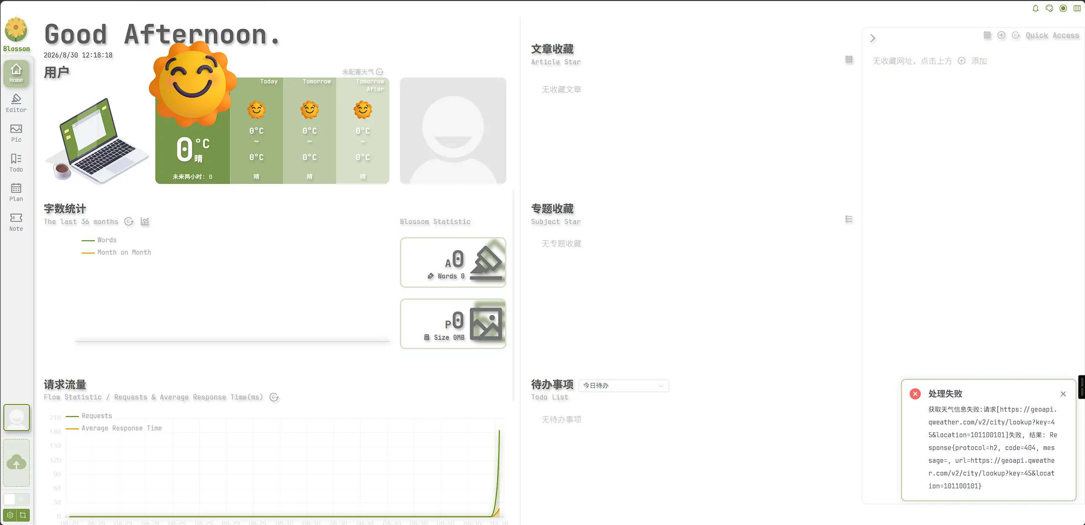1085x525 pixels.
Task: Select the Home sidebar tab
Action: coord(16,74)
